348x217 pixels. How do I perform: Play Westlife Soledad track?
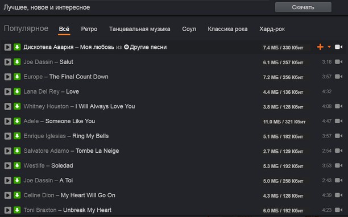tap(8, 165)
